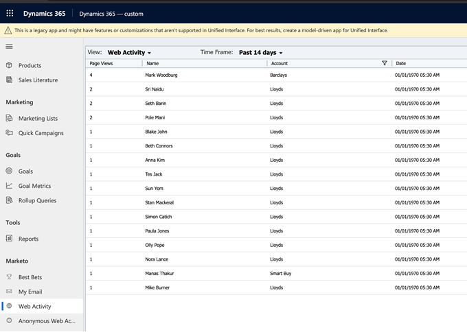Open the Past 14 days time frame dropdown
Viewport: 467px width, 332px height.
pos(260,53)
